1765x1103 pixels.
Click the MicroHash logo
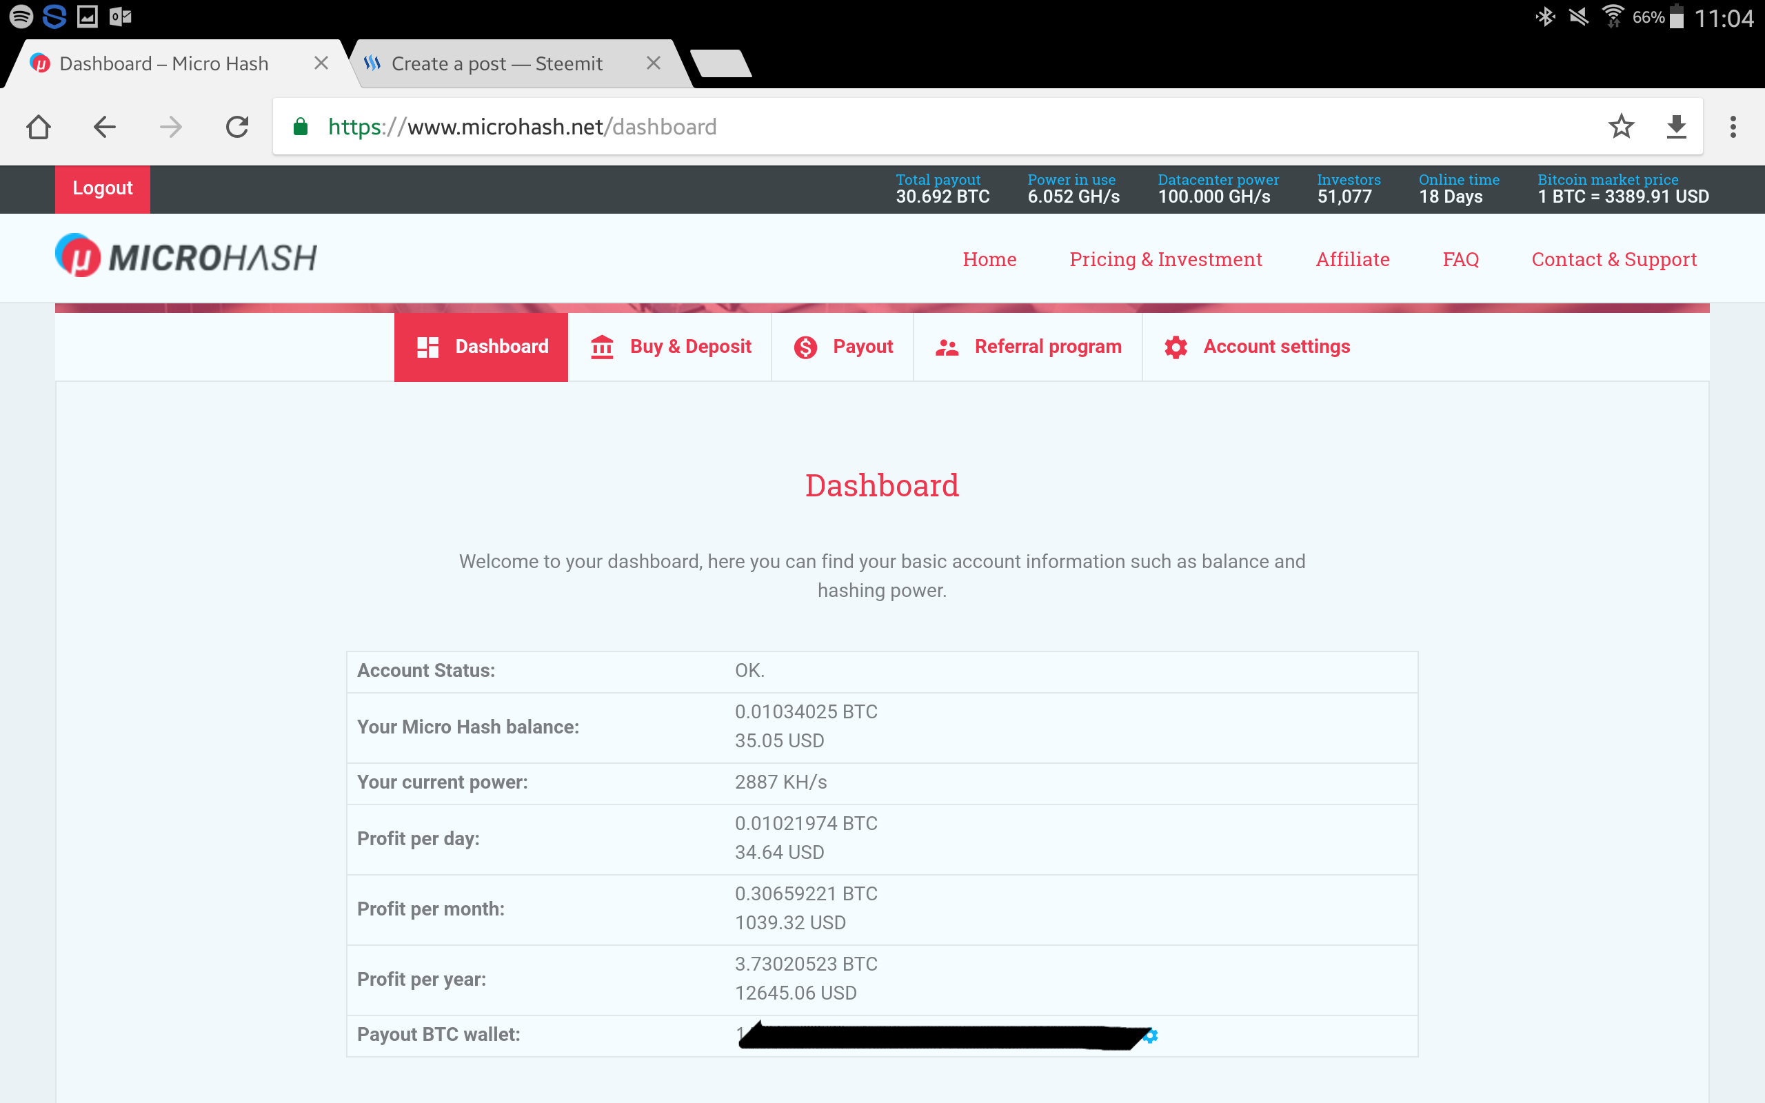187,256
